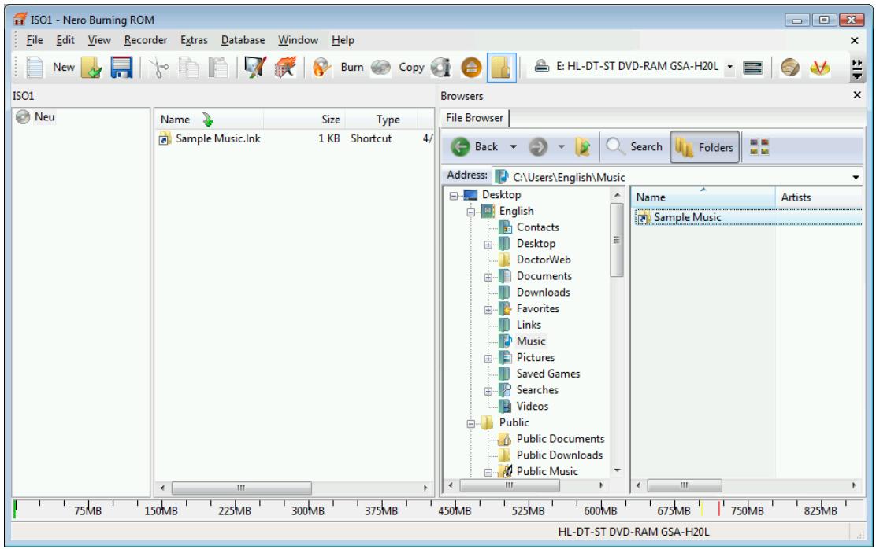876x549 pixels.
Task: Collapse the Desktop tree node
Action: tap(454, 196)
